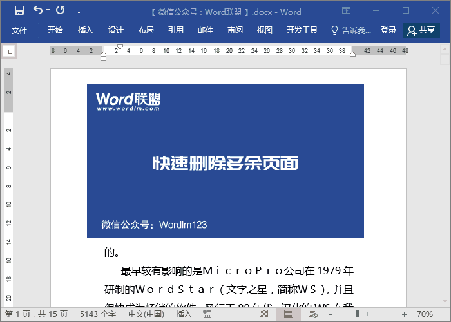
Task: Click the vertical scrollbar down arrow
Action: pos(445,301)
